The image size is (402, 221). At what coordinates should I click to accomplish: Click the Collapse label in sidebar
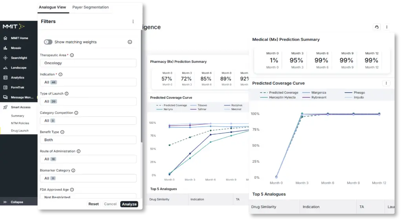(x=17, y=202)
